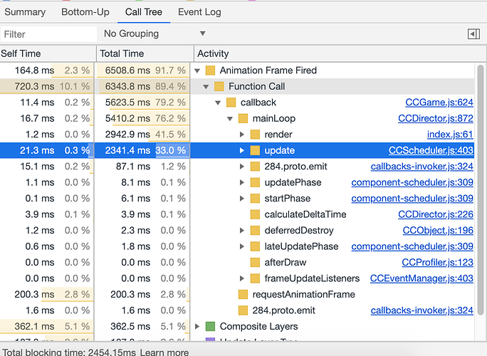Screen dimensions: 487x356
Task: Toggle the heaviest stack sidebar button
Action: pyautogui.click(x=473, y=33)
